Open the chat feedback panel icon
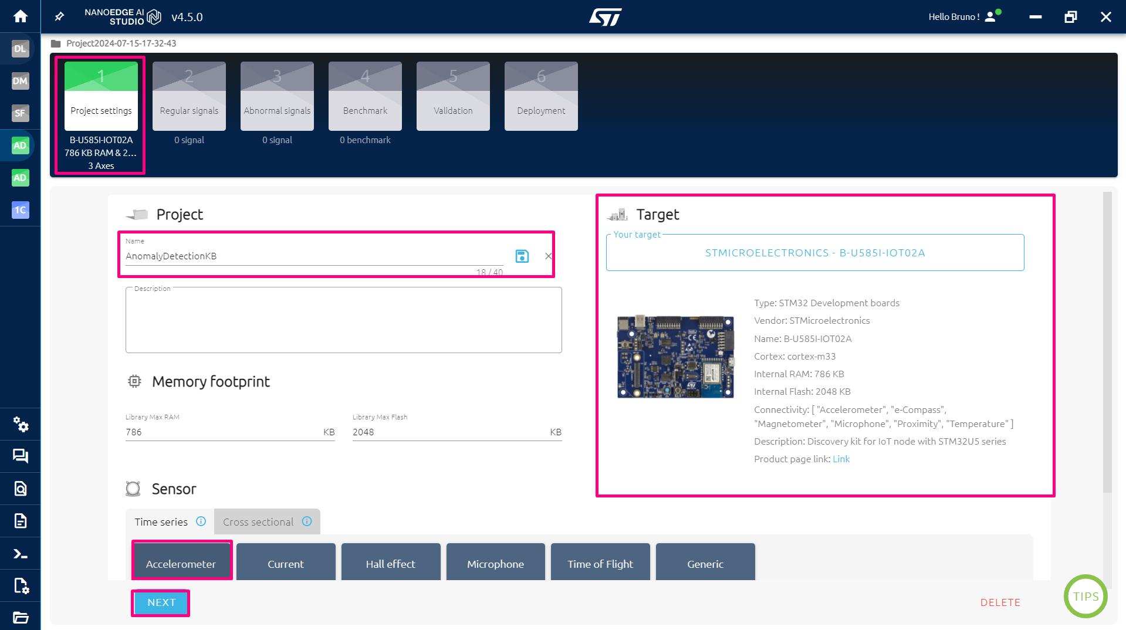Image resolution: width=1126 pixels, height=630 pixels. 21,456
